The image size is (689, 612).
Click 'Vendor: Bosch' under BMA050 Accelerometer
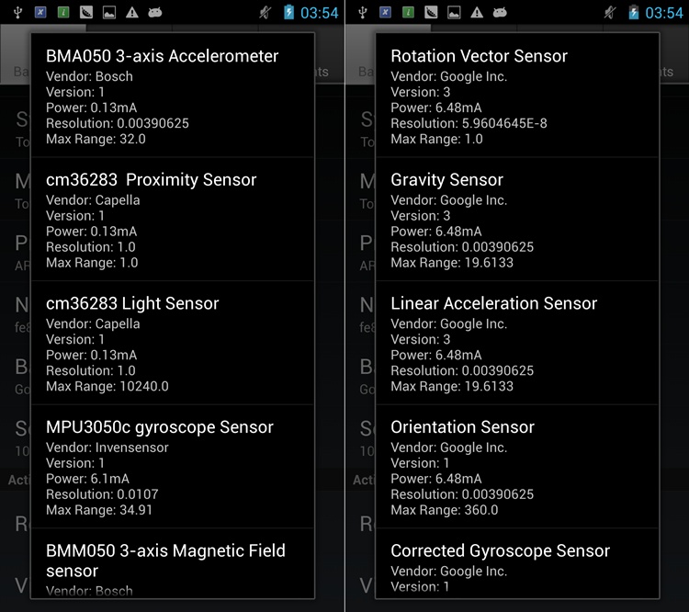[89, 76]
